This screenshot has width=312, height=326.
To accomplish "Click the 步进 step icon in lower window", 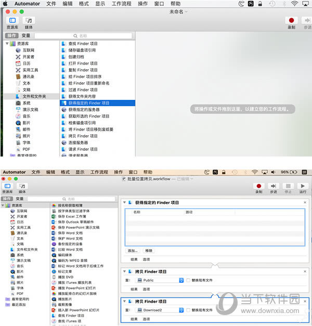I will [x=274, y=186].
